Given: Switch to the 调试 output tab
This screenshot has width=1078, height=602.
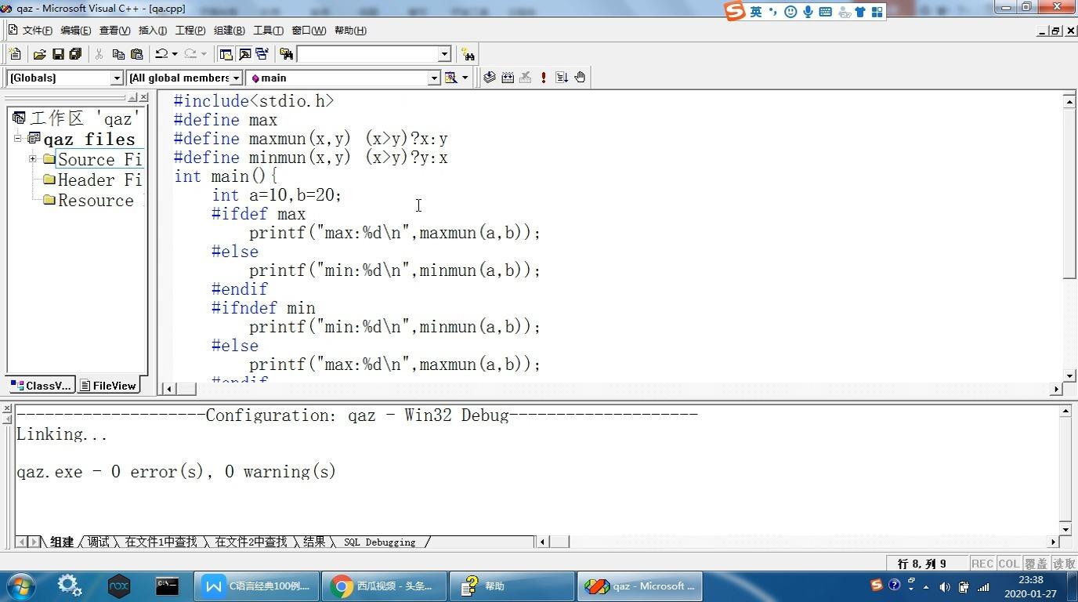Looking at the screenshot, I should tap(99, 542).
